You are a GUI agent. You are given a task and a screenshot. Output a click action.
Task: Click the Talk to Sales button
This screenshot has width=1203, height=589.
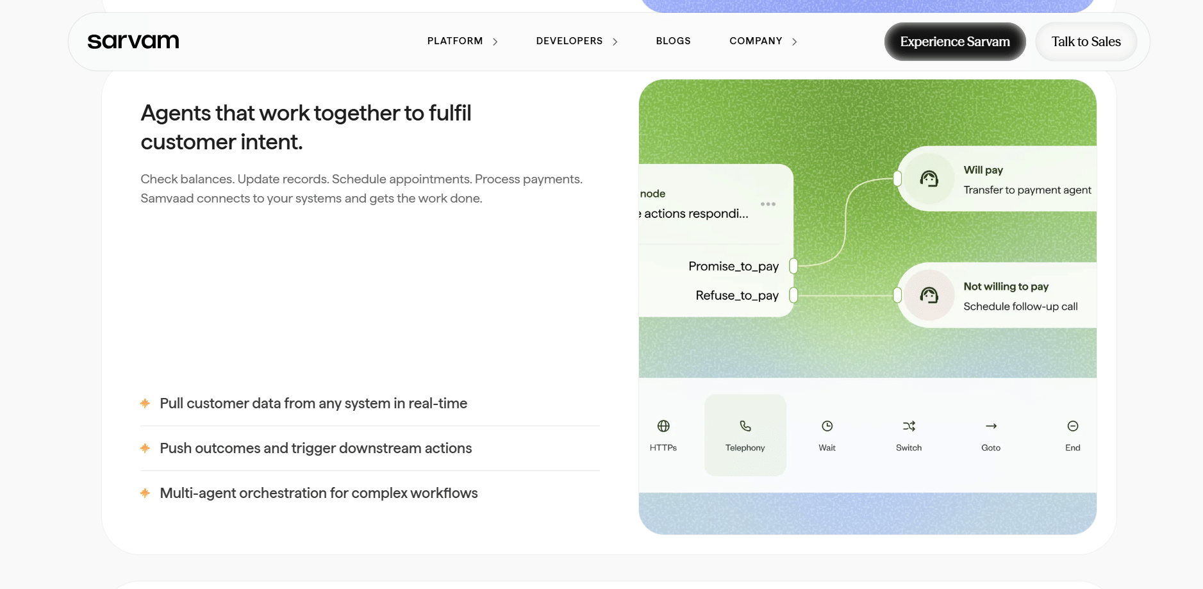pos(1086,42)
